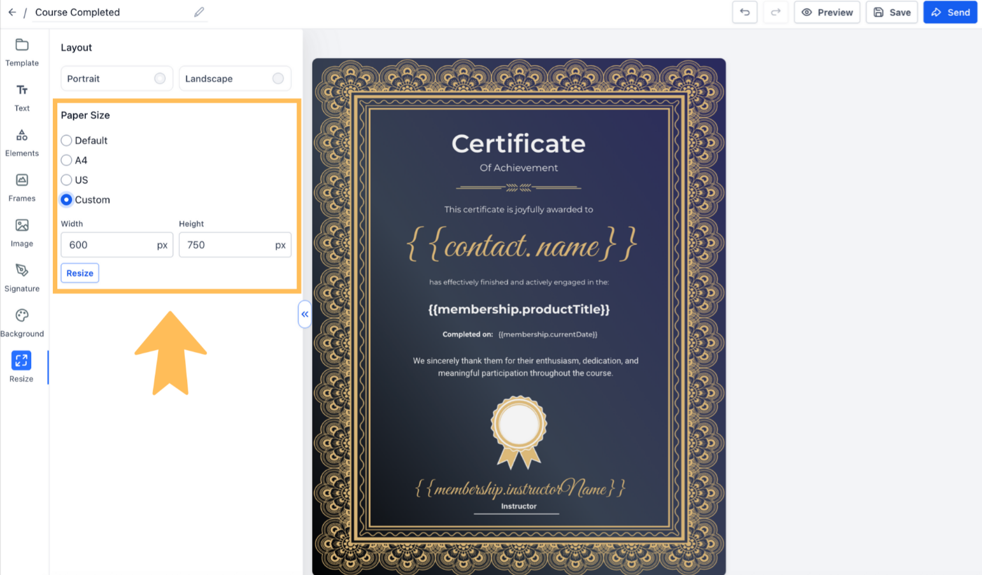The image size is (982, 575).
Task: Redo the last change
Action: [x=776, y=12]
